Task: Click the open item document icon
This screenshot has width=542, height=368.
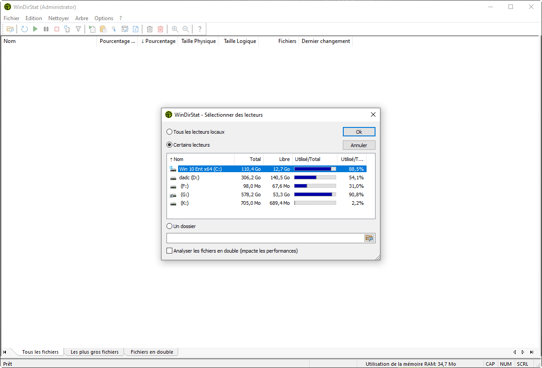Action: pos(92,29)
